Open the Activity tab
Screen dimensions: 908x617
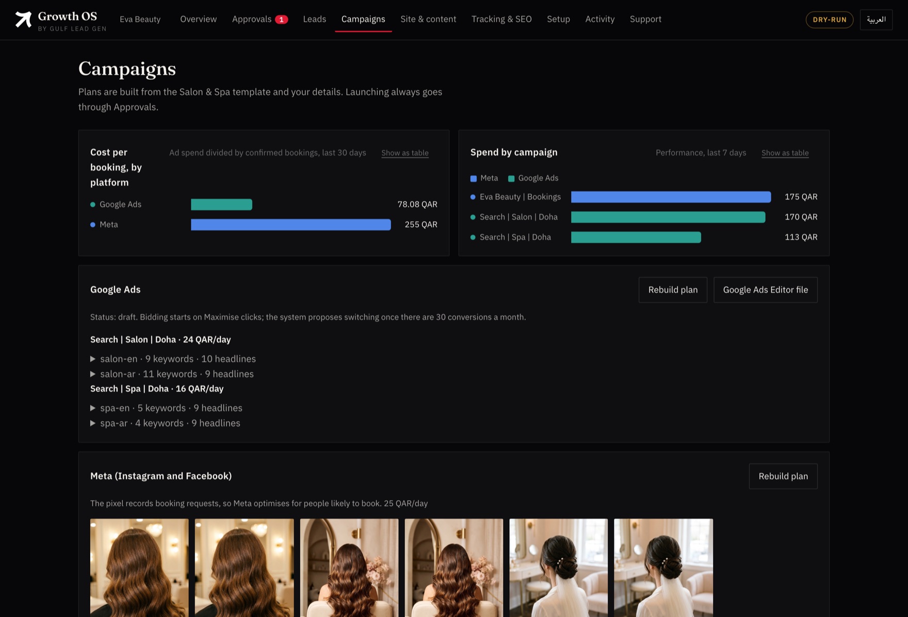[x=599, y=19]
